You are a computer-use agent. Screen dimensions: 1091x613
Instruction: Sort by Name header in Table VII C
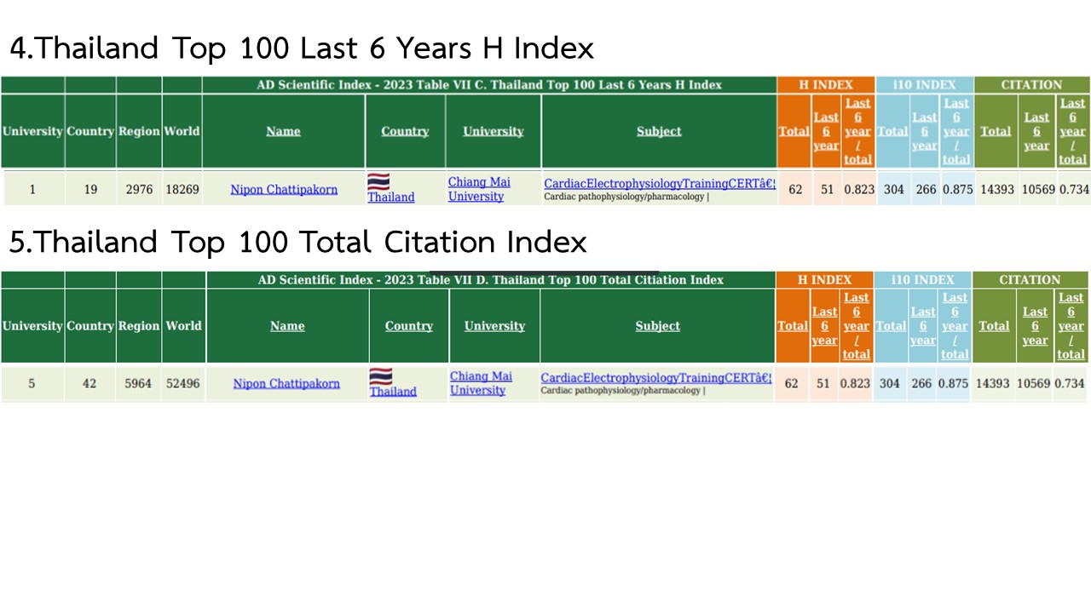pos(283,131)
